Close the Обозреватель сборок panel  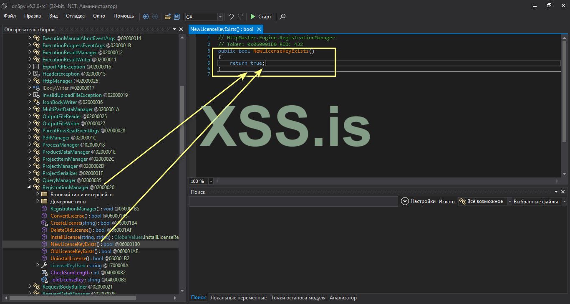click(x=181, y=30)
